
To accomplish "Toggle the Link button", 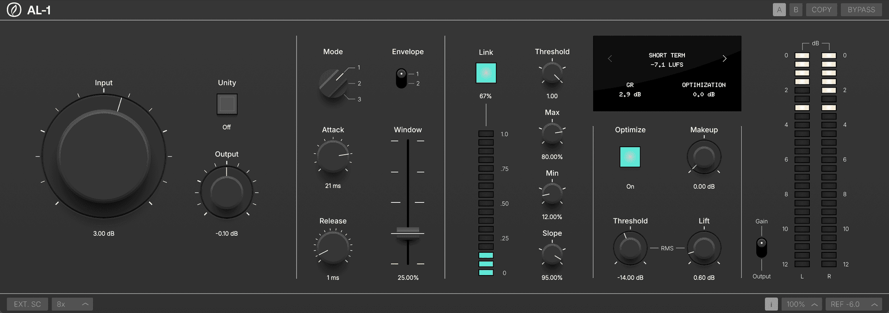I will click(486, 73).
